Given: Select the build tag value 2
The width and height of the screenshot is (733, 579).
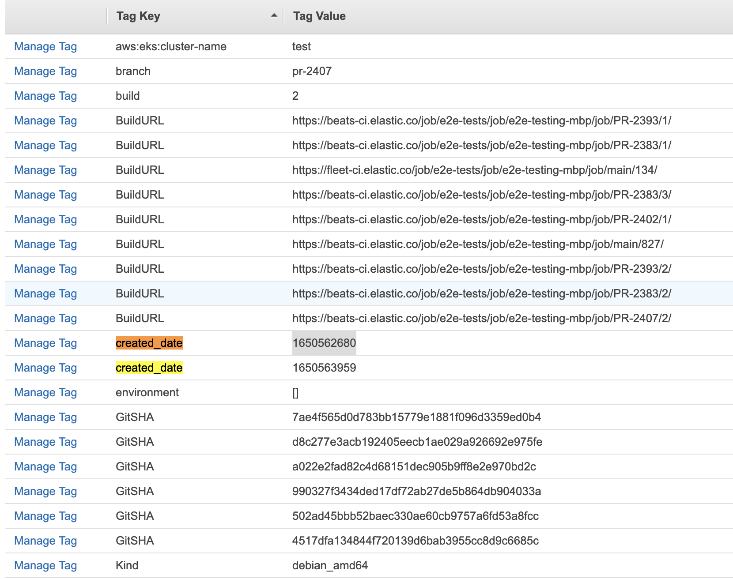Looking at the screenshot, I should (295, 96).
